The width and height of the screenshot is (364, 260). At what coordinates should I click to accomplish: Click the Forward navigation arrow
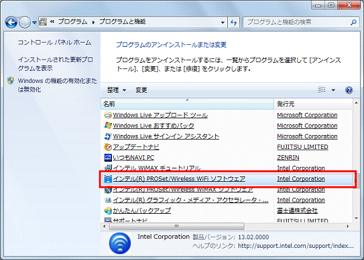click(x=25, y=22)
